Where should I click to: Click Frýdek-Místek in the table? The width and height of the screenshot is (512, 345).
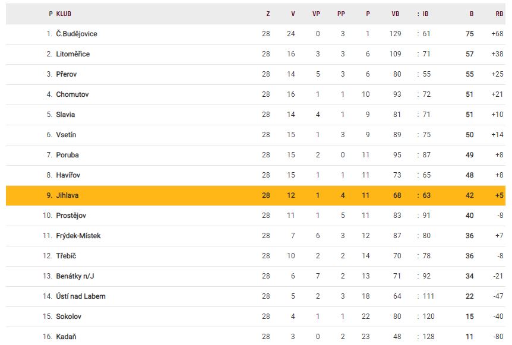[x=78, y=236]
